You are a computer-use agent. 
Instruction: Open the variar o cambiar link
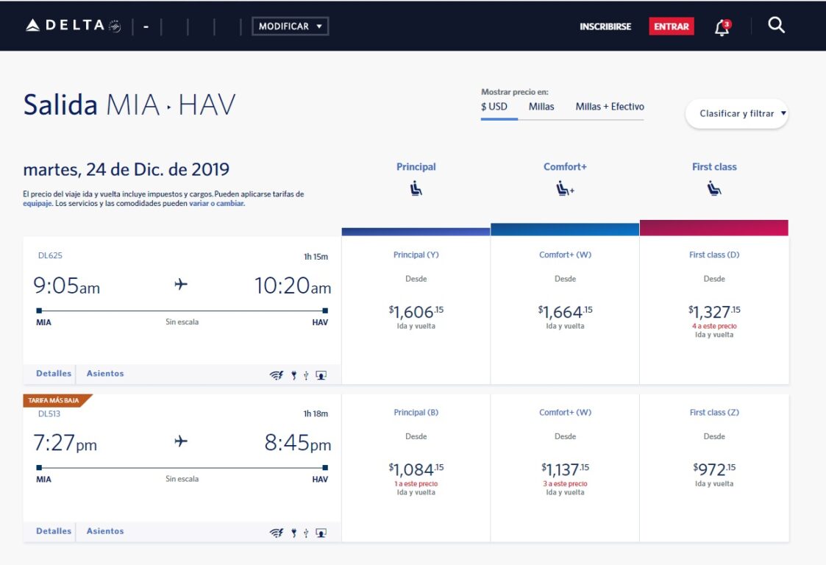pyautogui.click(x=216, y=204)
